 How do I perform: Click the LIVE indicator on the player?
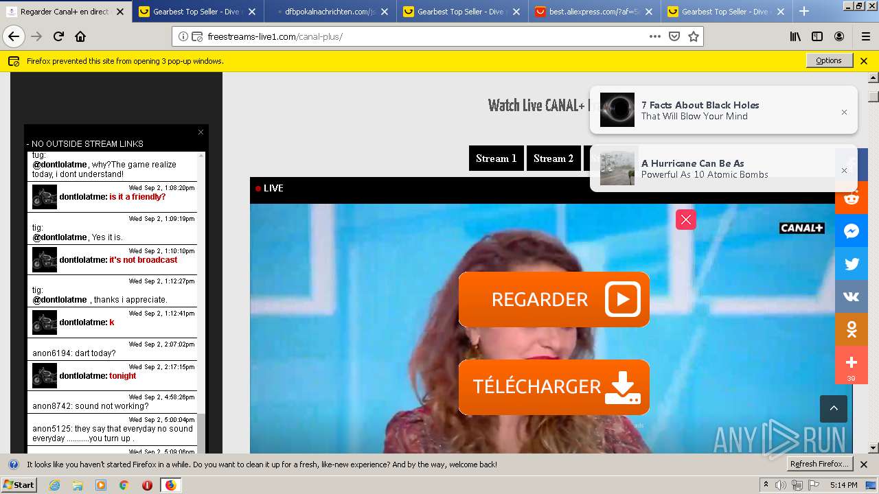[x=269, y=188]
